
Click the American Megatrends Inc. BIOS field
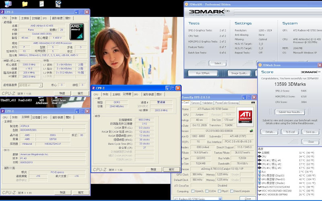click(x=53, y=154)
